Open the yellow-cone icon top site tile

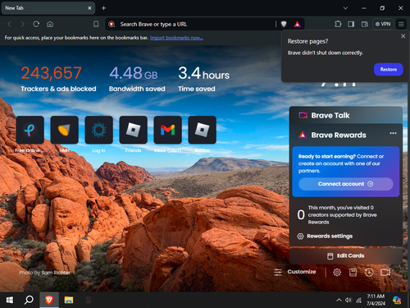(x=65, y=130)
